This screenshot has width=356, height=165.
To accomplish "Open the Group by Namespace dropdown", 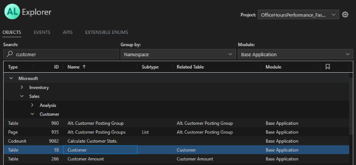I will pyautogui.click(x=178, y=54).
